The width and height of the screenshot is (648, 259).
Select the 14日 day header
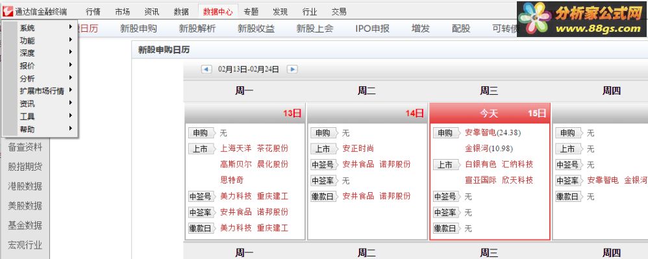368,113
